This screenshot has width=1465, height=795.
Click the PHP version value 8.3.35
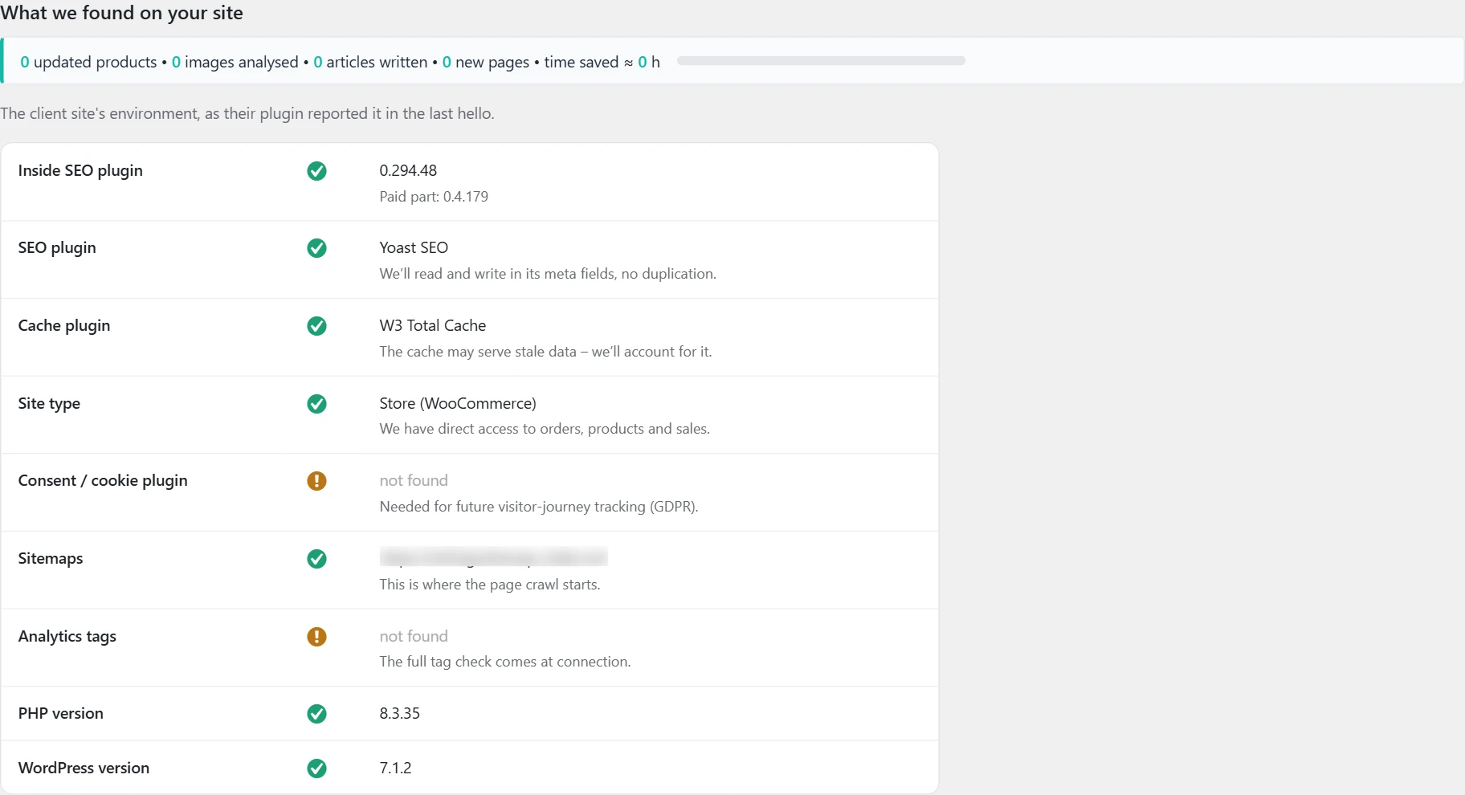coord(400,713)
